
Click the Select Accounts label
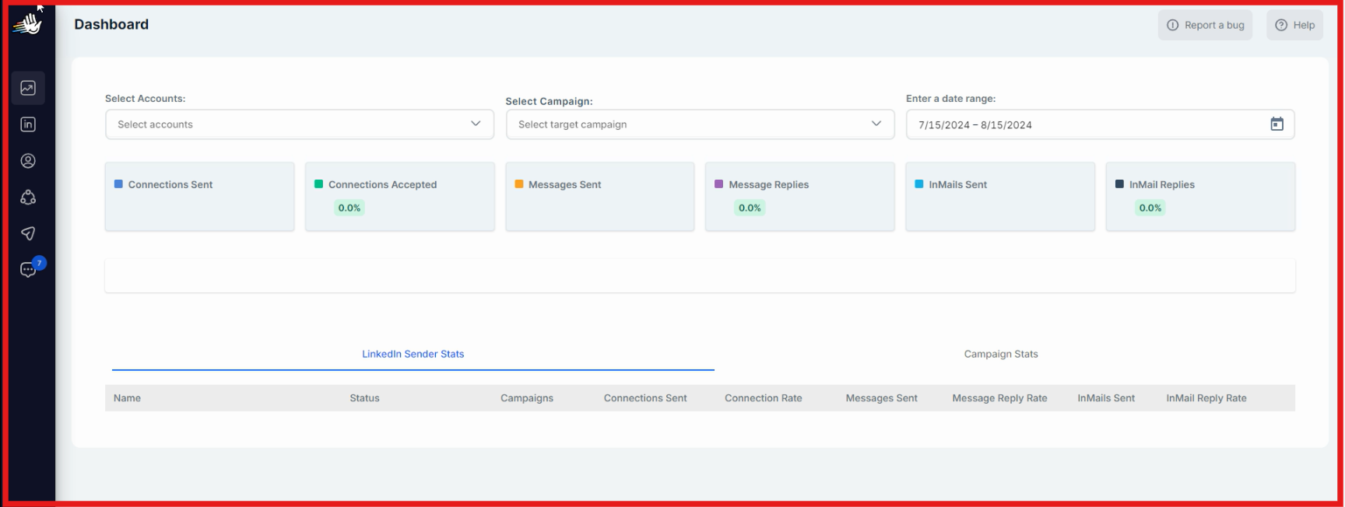tap(146, 99)
